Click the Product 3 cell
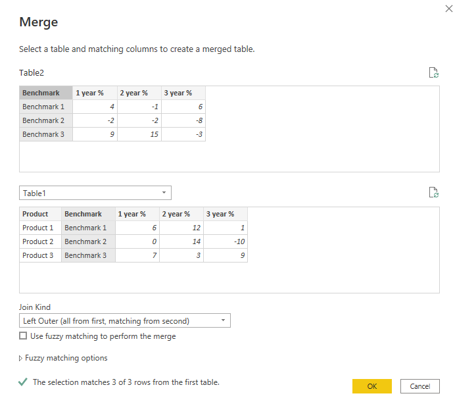This screenshot has height=404, width=453. (41, 255)
